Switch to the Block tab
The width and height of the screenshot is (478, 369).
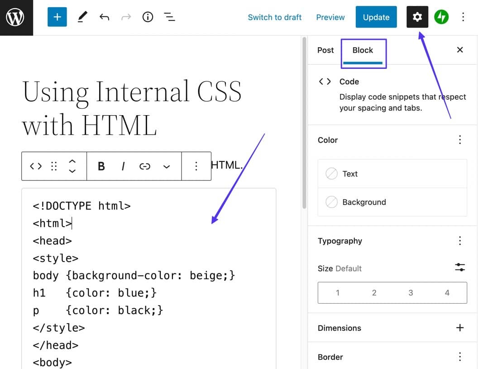point(363,50)
